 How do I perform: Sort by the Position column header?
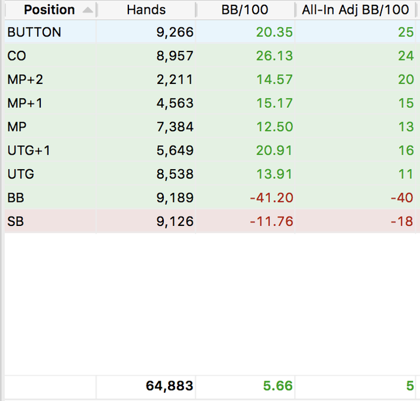click(50, 10)
